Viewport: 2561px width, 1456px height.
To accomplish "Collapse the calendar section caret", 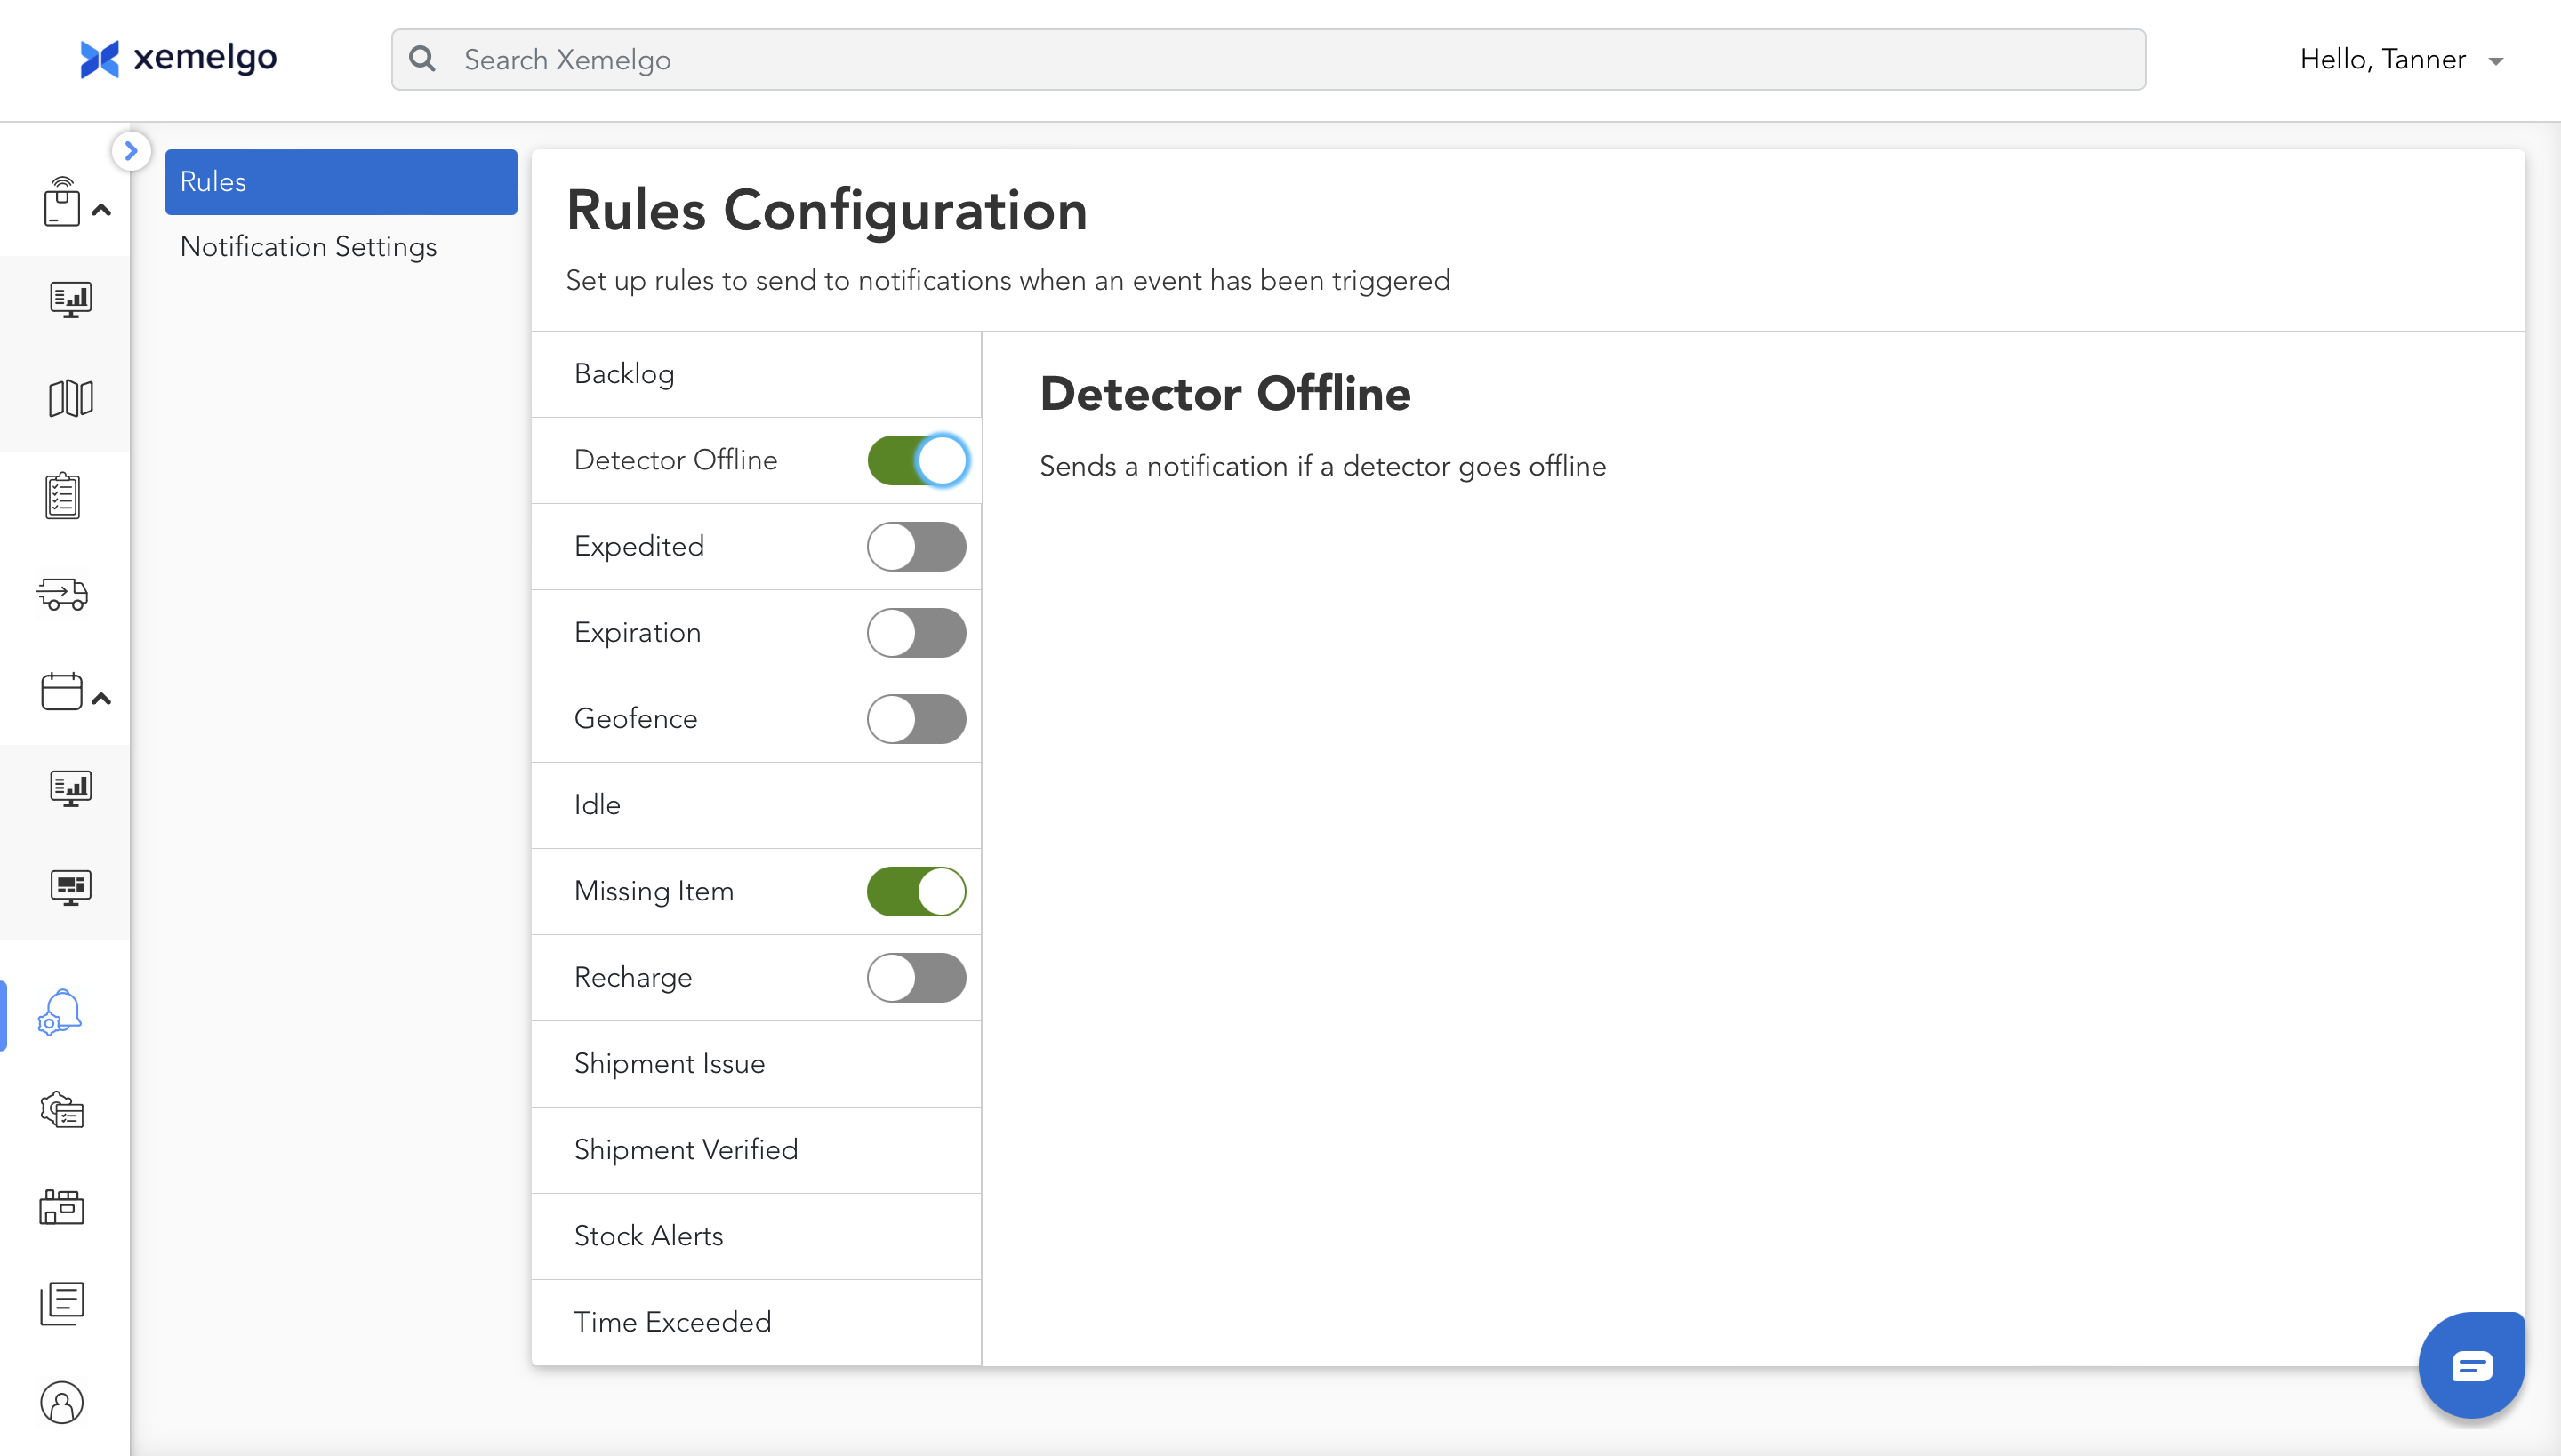I will click(101, 698).
